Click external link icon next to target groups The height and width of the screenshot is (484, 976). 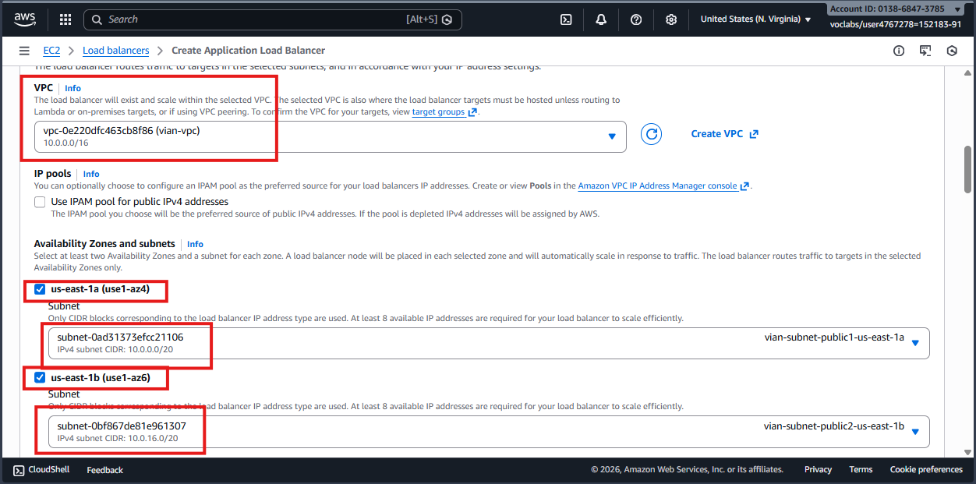pyautogui.click(x=472, y=112)
